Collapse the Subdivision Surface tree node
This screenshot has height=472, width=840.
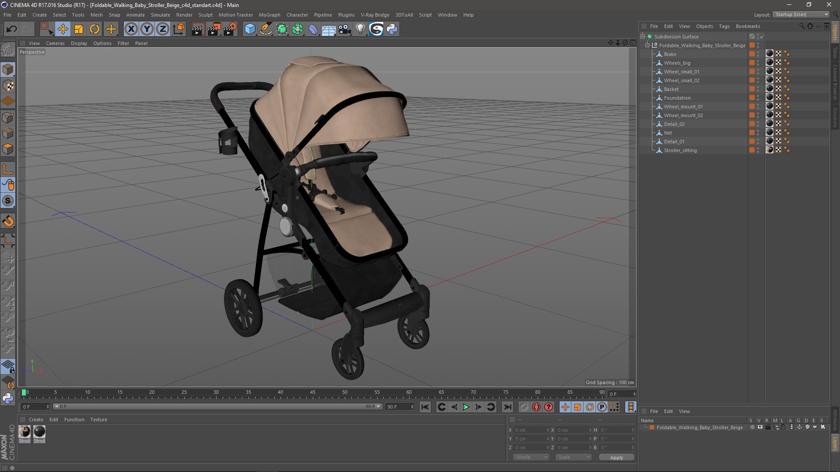pos(643,37)
